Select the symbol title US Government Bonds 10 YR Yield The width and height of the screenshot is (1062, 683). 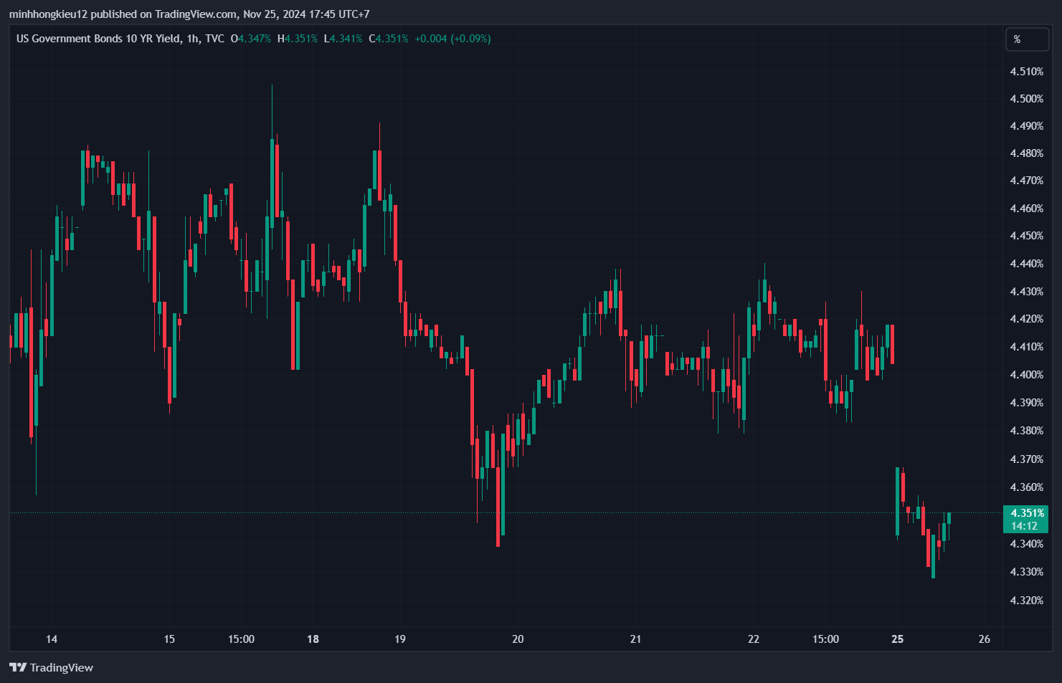click(98, 39)
